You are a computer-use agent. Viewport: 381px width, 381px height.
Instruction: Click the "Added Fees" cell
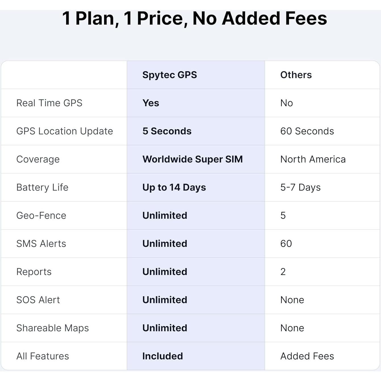click(307, 356)
